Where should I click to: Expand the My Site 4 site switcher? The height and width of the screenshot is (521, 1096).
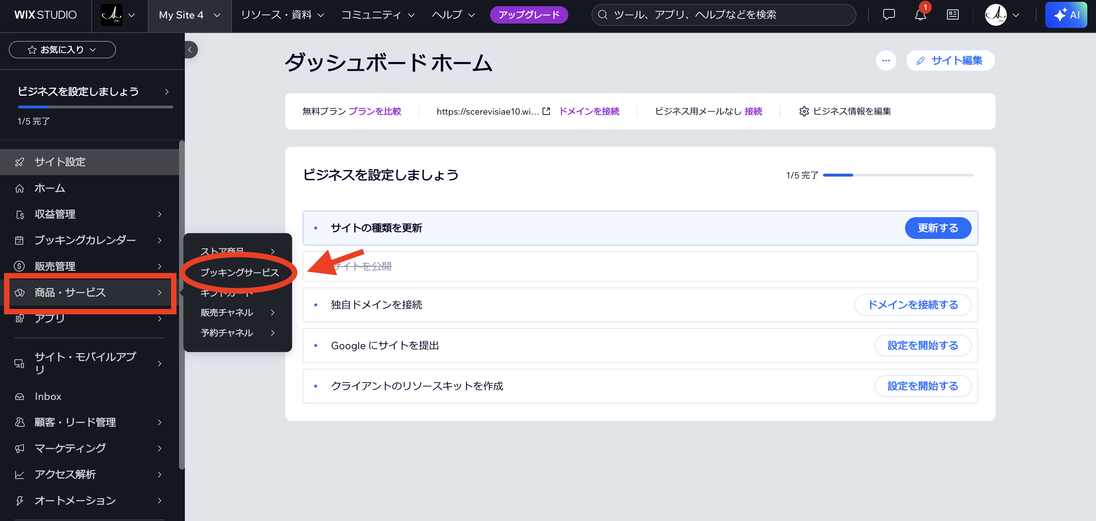coord(189,15)
